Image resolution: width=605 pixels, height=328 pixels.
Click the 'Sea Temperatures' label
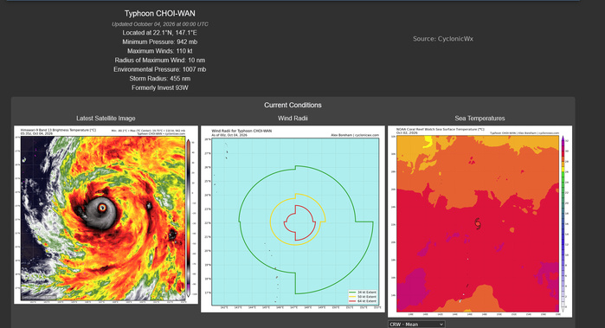(479, 118)
